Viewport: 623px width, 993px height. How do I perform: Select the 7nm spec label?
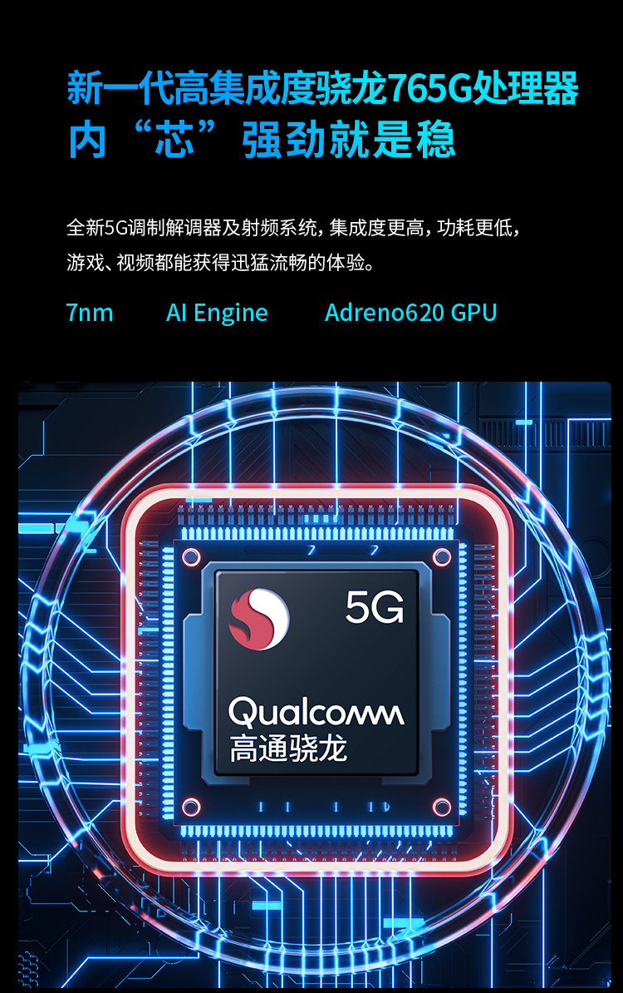coord(90,313)
